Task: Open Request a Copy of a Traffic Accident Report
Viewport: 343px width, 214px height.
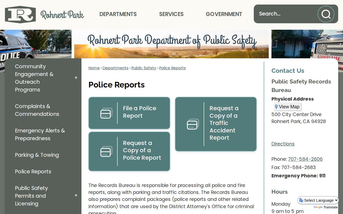Action: coord(216,124)
